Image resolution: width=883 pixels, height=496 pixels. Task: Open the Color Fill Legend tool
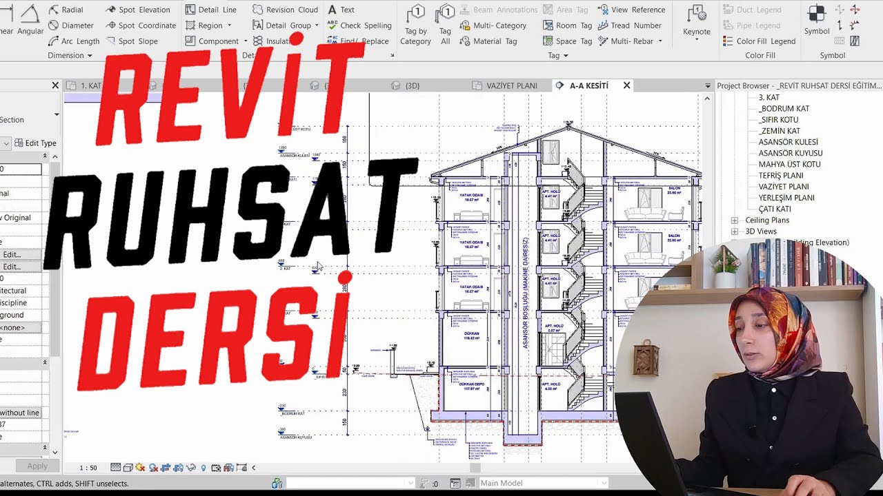coord(759,41)
